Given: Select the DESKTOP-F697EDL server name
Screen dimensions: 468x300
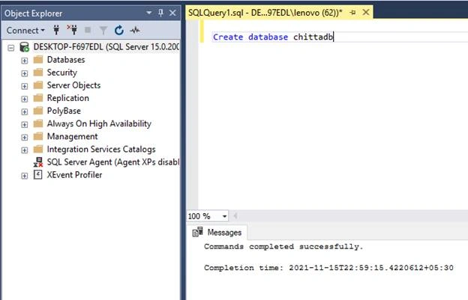Looking at the screenshot, I should tap(106, 46).
